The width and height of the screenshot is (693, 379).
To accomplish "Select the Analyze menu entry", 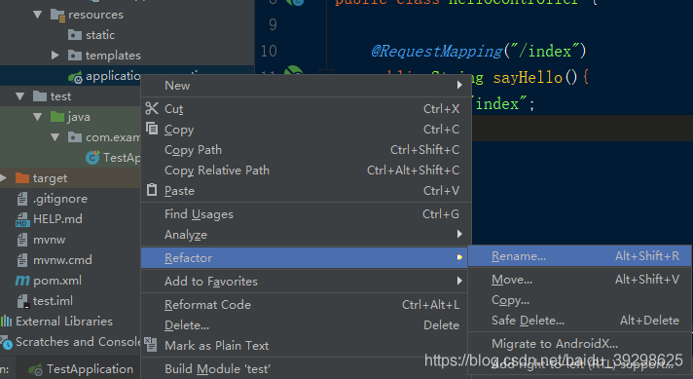I will point(306,235).
